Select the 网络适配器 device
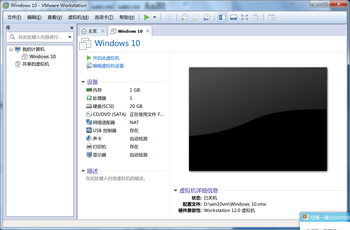Image resolution: width=350 pixels, height=230 pixels. [104, 123]
